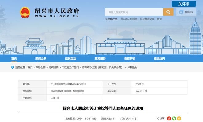
Task: Click the 发布机构 label cell
Action: tap(32, 91)
